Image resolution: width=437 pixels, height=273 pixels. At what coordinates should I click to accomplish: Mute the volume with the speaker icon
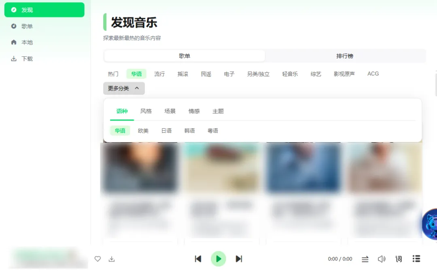coord(382,259)
